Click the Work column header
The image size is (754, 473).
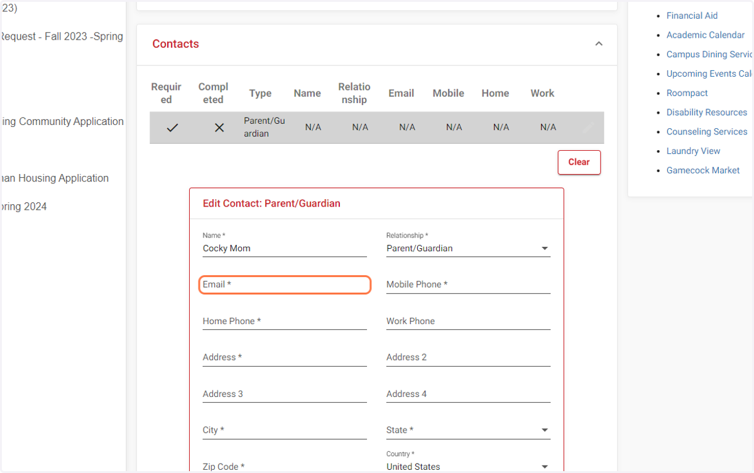(542, 93)
